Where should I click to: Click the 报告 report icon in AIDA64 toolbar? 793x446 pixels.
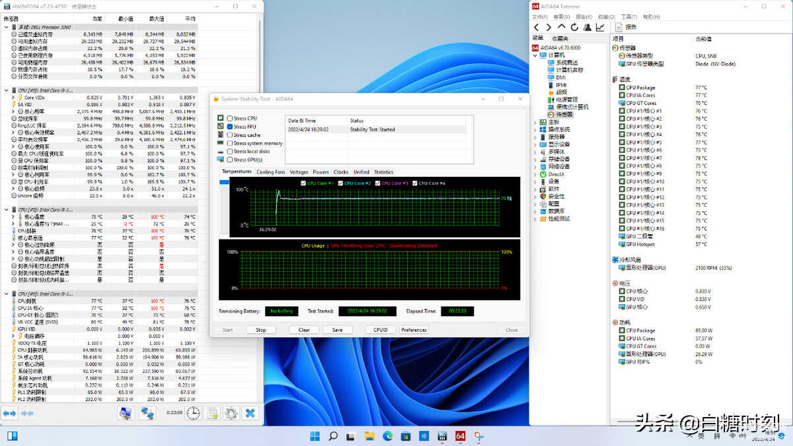tap(619, 27)
